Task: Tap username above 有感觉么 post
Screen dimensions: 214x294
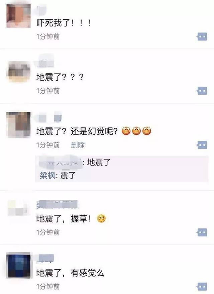Action: pos(45,259)
